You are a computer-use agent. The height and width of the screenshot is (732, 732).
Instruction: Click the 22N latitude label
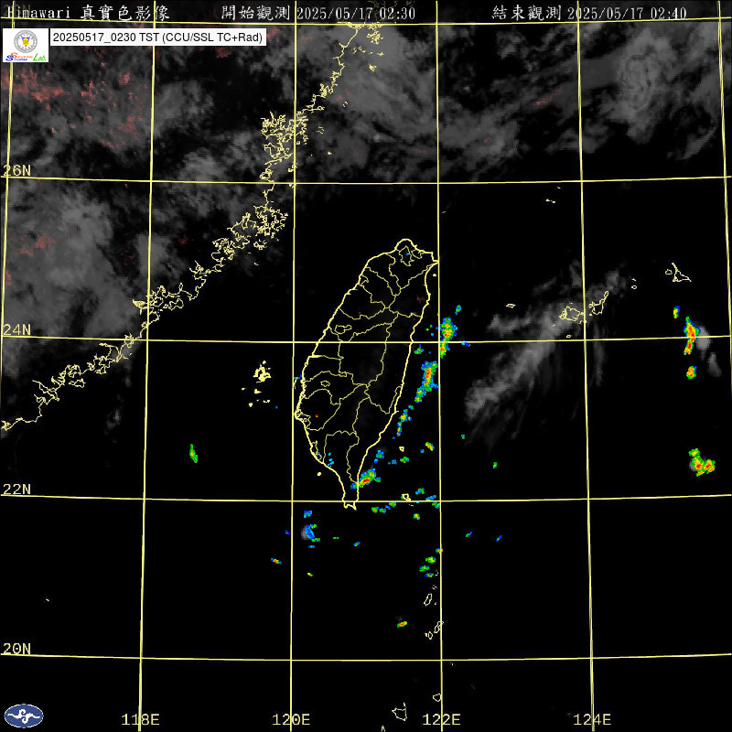pyautogui.click(x=16, y=490)
